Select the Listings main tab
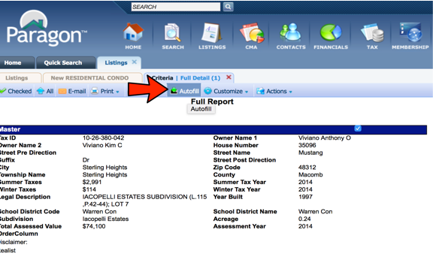Image resolution: width=433 pixels, height=278 pixels. pos(116,62)
